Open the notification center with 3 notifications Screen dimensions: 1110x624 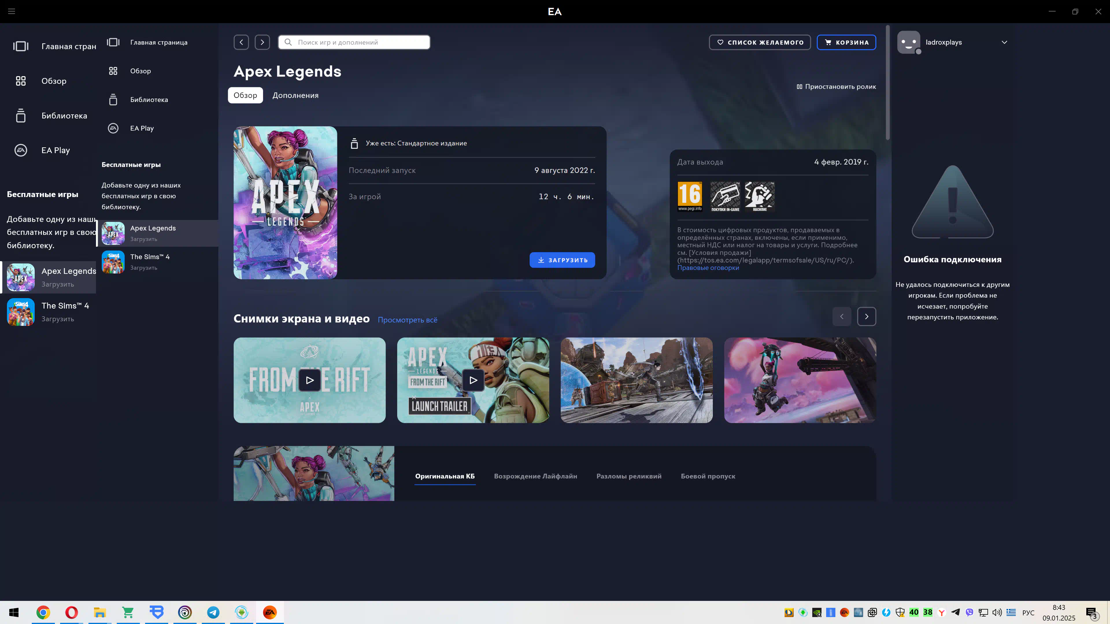[1091, 613]
